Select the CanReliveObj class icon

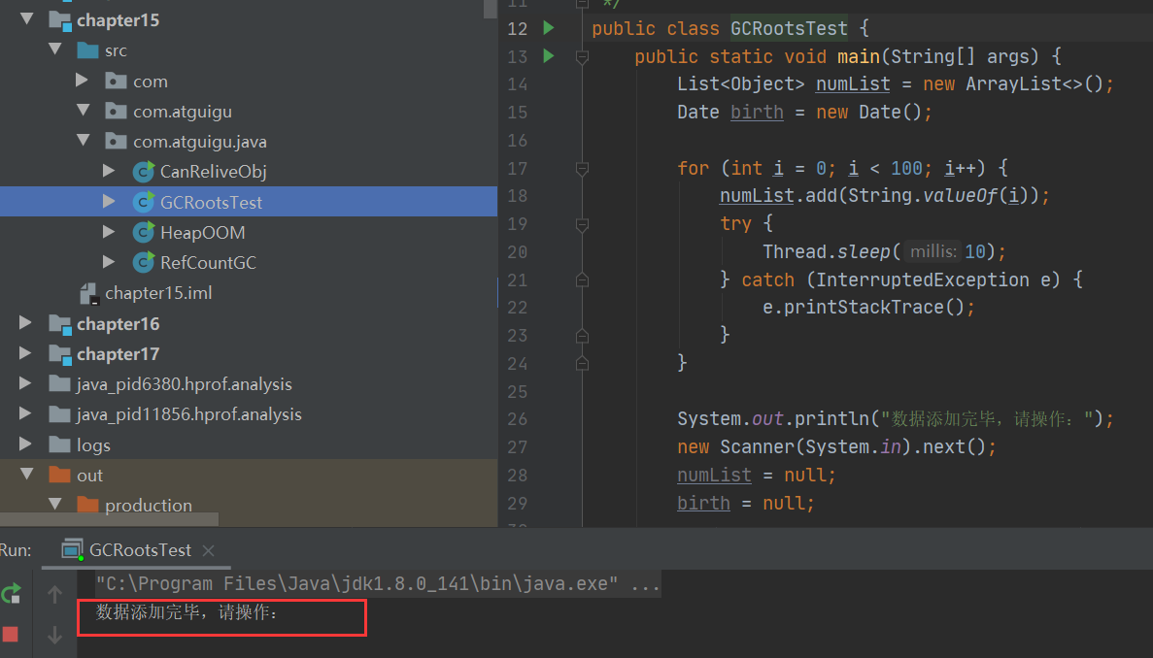144,171
